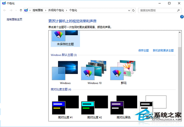The width and height of the screenshot is (184, 127).
Task: Select the Windows 10 theme
Action: pos(94,73)
